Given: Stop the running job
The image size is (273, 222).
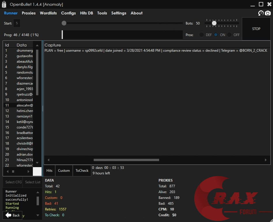Looking at the screenshot, I should [x=256, y=29].
